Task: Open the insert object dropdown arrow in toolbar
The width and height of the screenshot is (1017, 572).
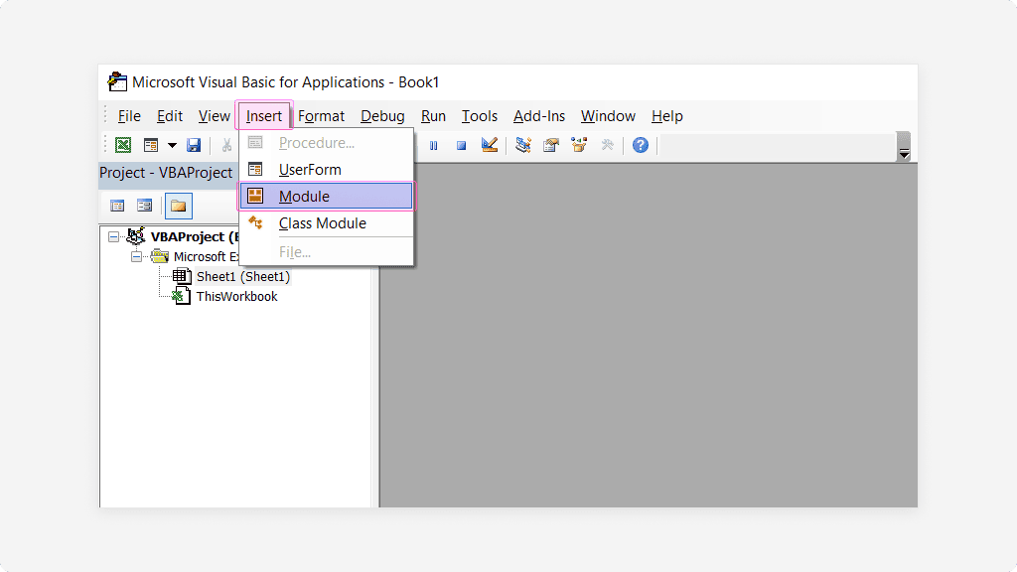Action: tap(172, 145)
